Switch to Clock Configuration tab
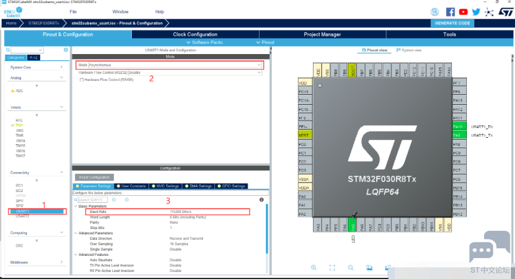The height and width of the screenshot is (279, 515). (195, 34)
